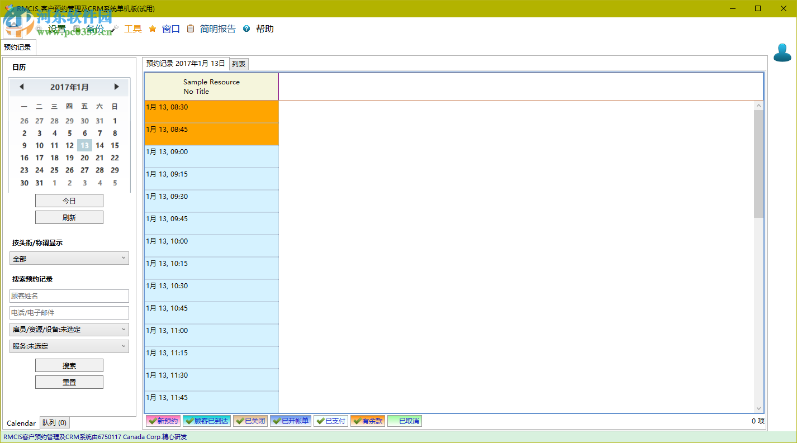This screenshot has height=443, width=797.
Task: Select the 1月 13, 08:30 time slot
Action: [211, 112]
